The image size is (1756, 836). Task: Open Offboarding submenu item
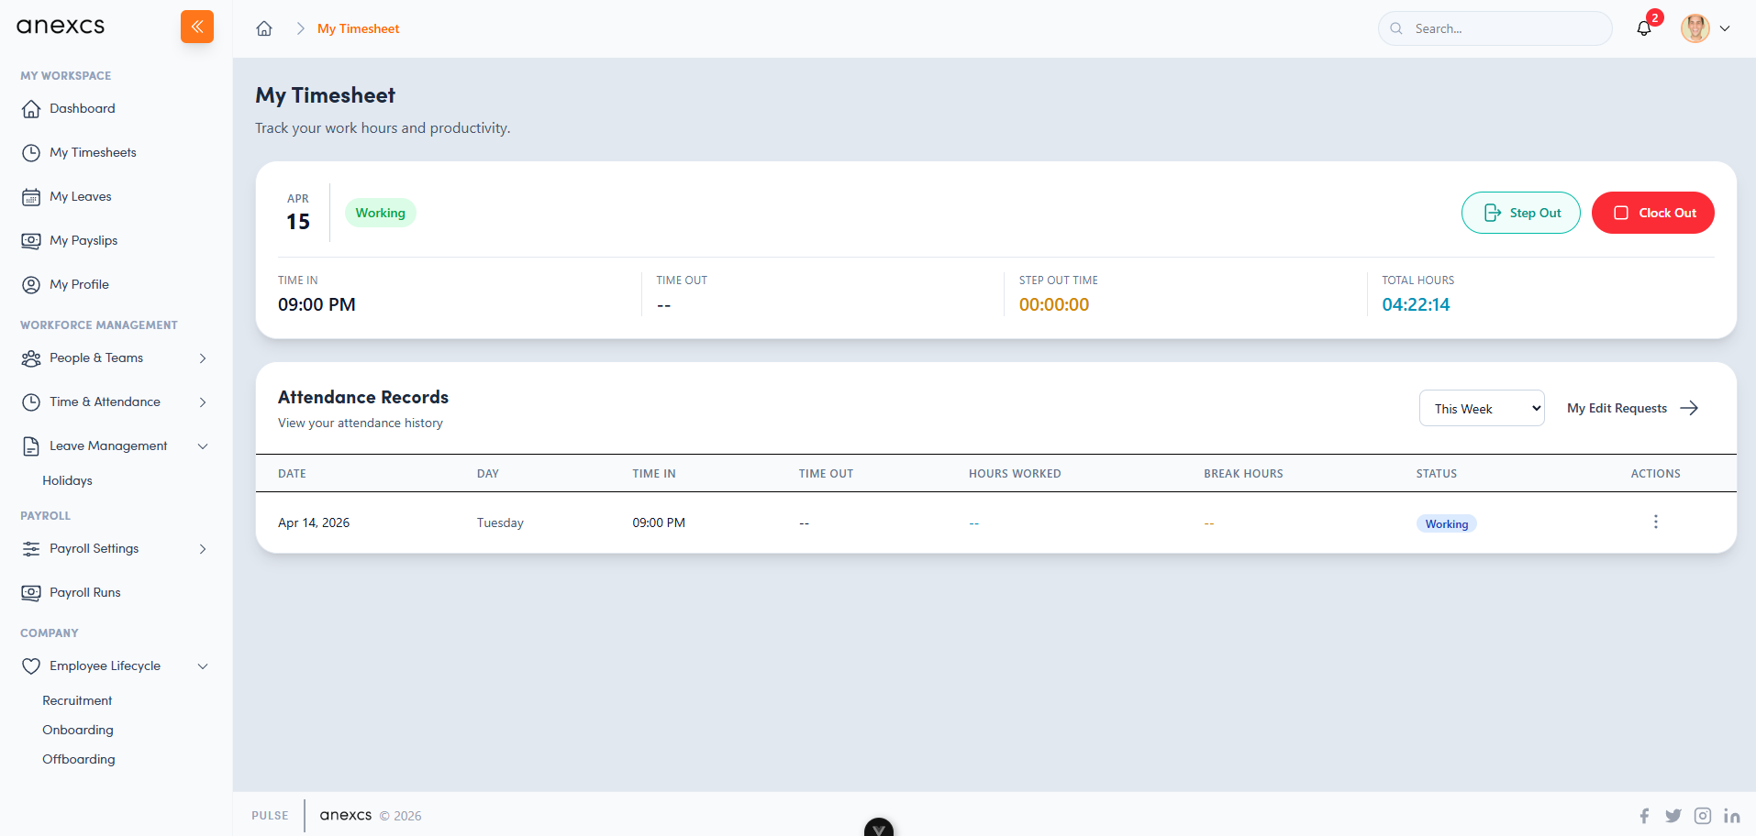click(x=79, y=759)
